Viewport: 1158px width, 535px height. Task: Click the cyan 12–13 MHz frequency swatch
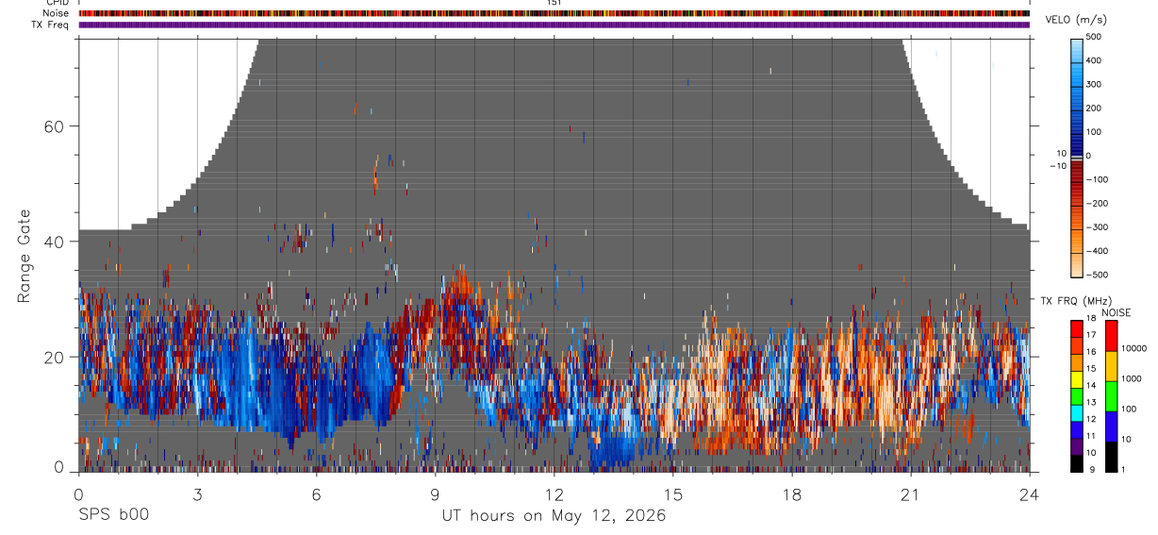click(1077, 413)
